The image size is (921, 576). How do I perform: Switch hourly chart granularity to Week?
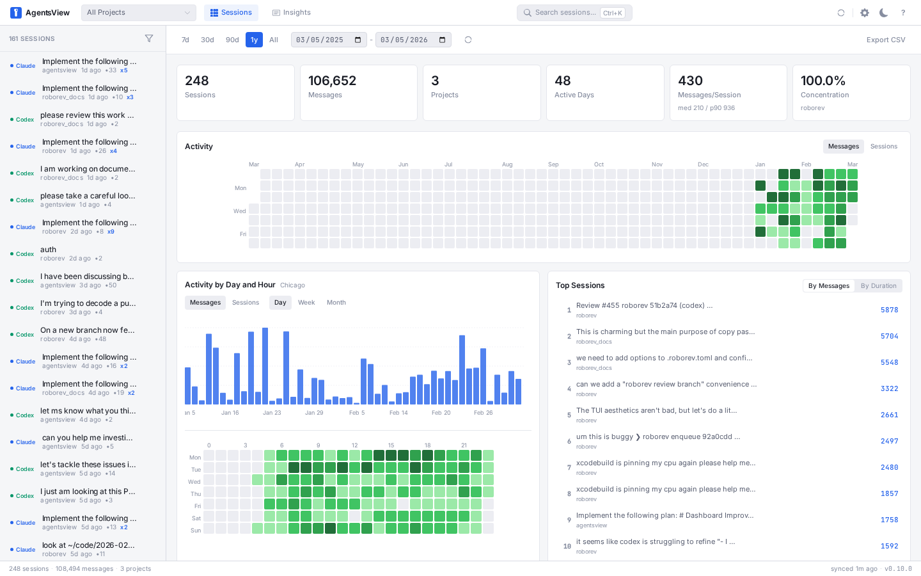click(x=306, y=303)
